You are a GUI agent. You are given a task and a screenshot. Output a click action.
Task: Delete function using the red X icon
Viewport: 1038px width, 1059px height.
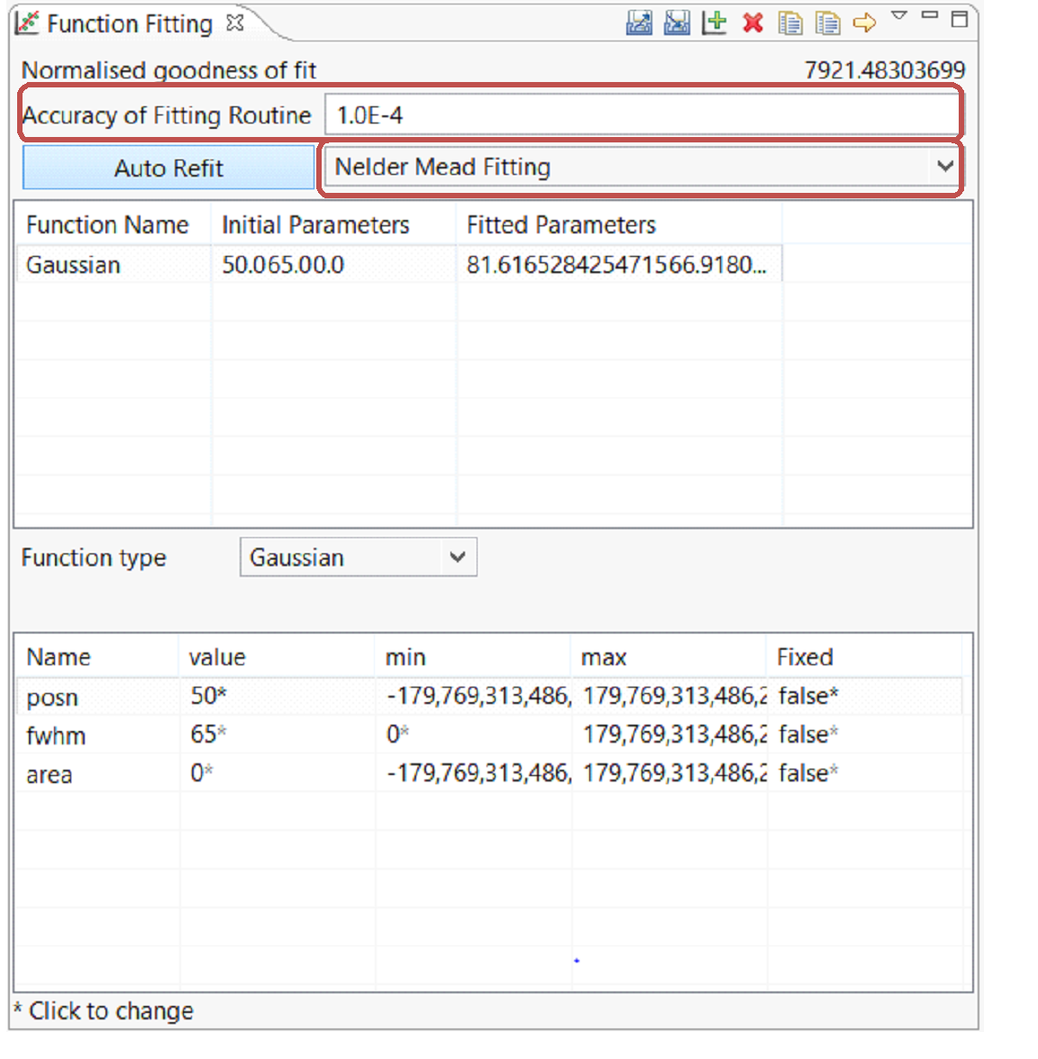(x=753, y=23)
